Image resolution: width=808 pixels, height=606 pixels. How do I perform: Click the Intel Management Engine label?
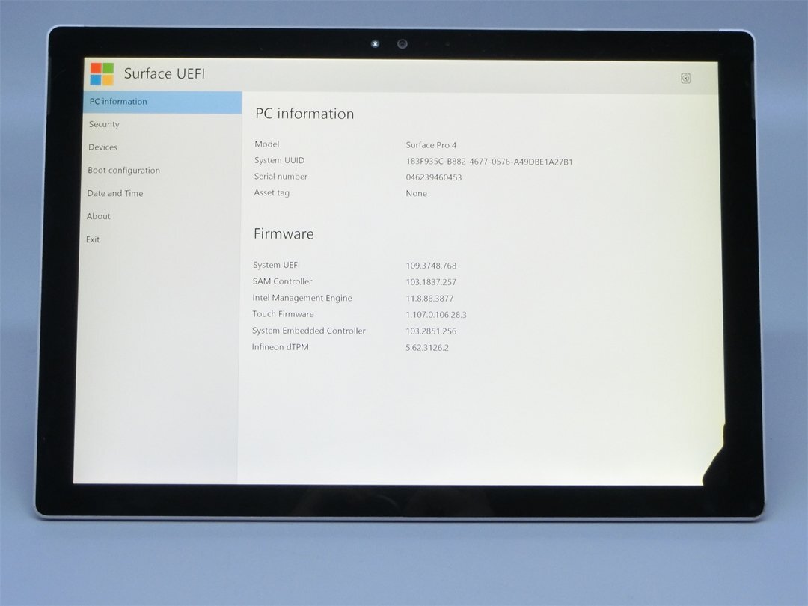(x=302, y=298)
